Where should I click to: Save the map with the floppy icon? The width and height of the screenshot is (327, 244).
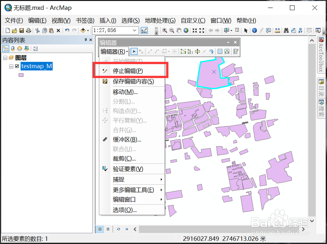22,31
